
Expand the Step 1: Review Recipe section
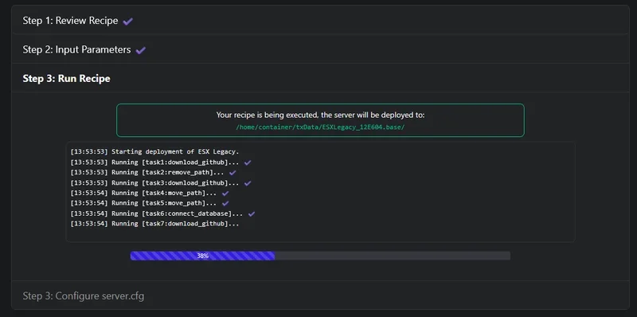click(320, 21)
